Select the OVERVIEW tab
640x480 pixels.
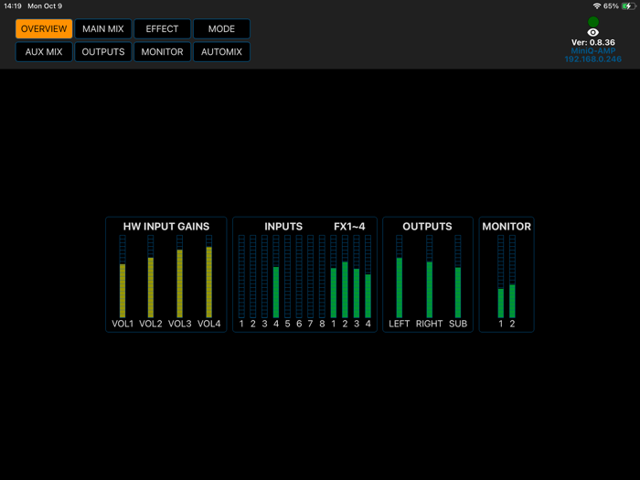[x=44, y=29]
